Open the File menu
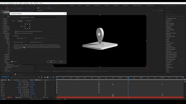 pyautogui.click(x=1, y=3)
